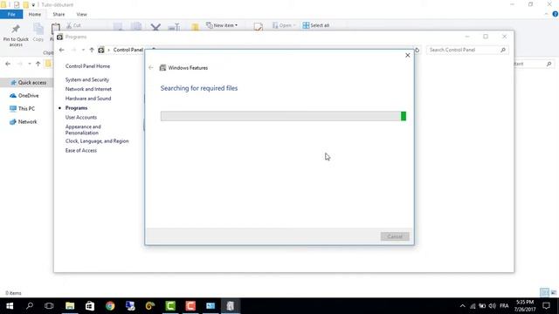Open File Explorer Help icon
559x314 pixels.
click(556, 14)
